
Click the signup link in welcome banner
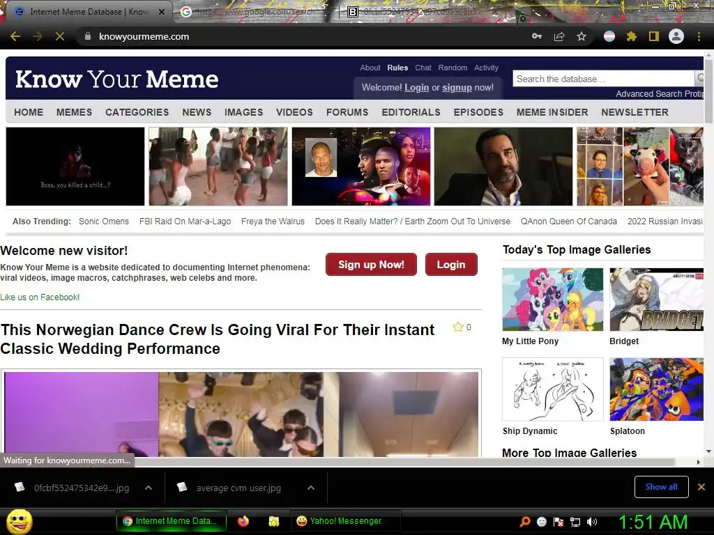pos(457,87)
